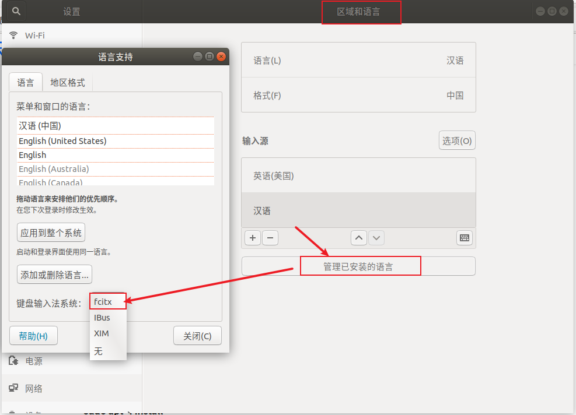The width and height of the screenshot is (576, 415).
Task: Switch to the 地区格式 tab
Action: coord(68,83)
